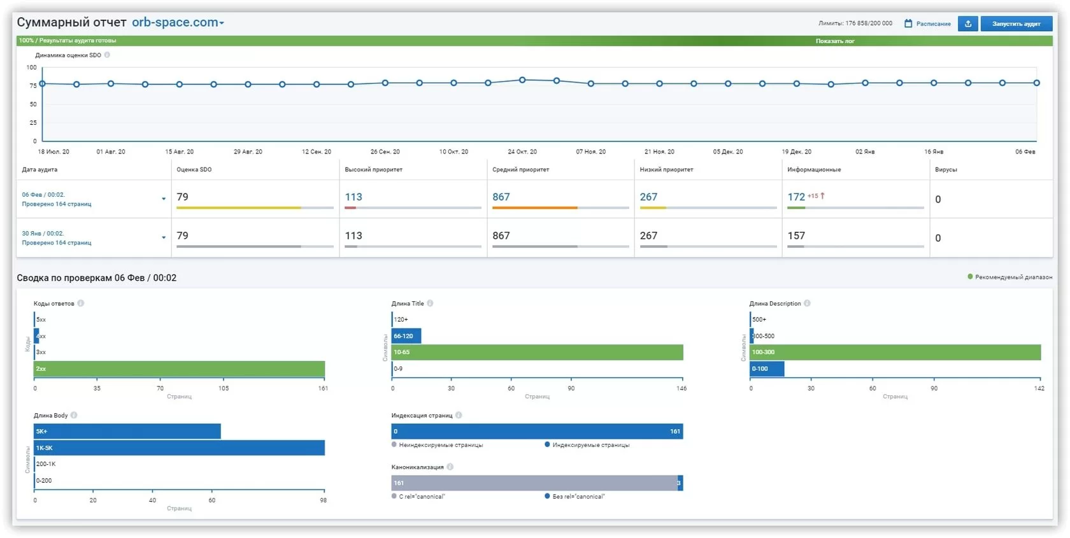Viewport: 1070px width, 538px height.
Task: Click the blue low priority value 267
Action: click(648, 197)
